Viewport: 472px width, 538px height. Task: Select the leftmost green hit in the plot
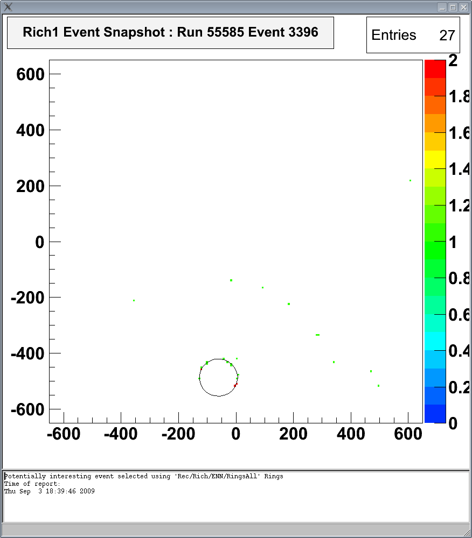[x=134, y=300]
